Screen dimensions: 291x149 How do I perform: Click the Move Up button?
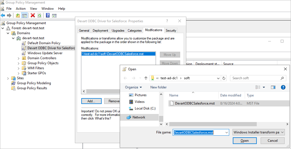170,55
